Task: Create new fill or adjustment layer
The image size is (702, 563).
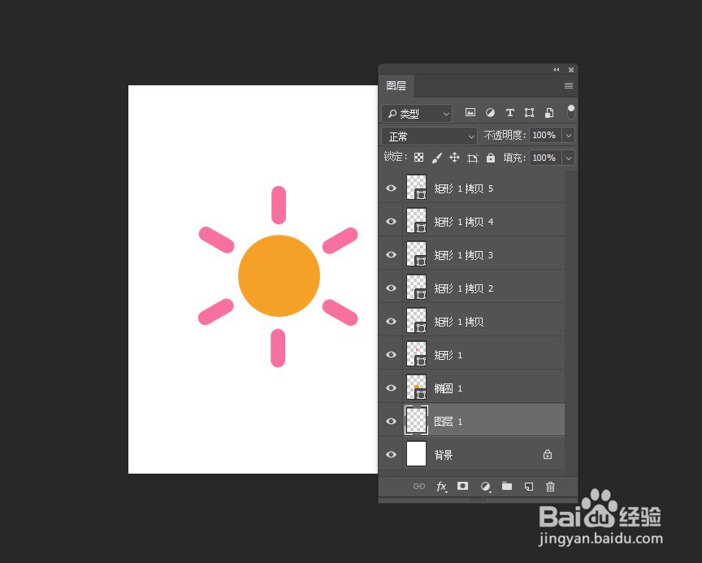Action: coord(485,487)
